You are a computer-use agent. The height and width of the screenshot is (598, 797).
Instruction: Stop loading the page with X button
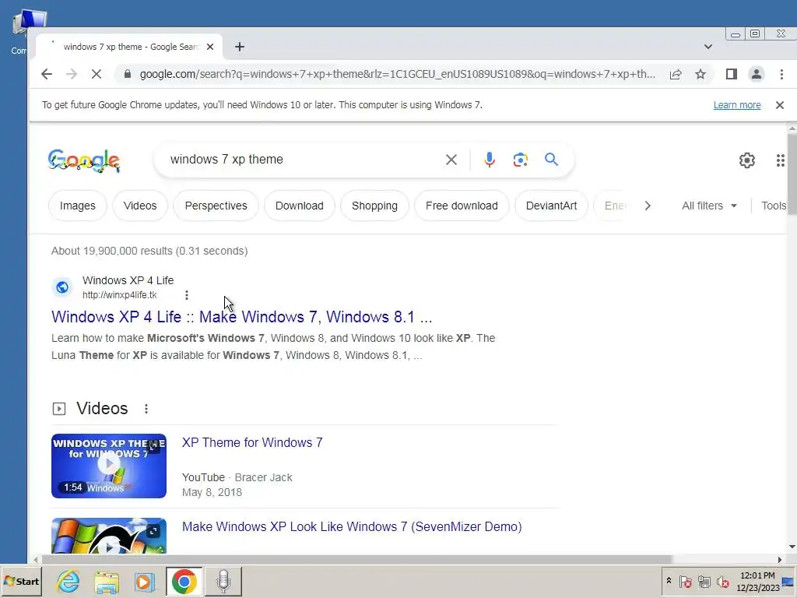[96, 74]
